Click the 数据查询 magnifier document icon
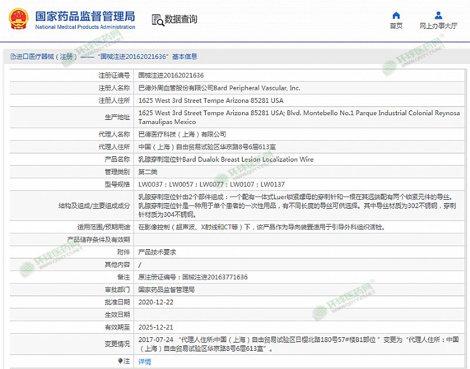Screen dimensions: 470x369 tap(157, 20)
